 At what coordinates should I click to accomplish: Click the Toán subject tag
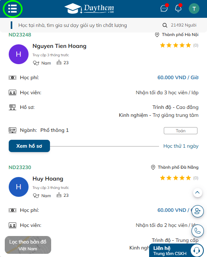pos(180,131)
